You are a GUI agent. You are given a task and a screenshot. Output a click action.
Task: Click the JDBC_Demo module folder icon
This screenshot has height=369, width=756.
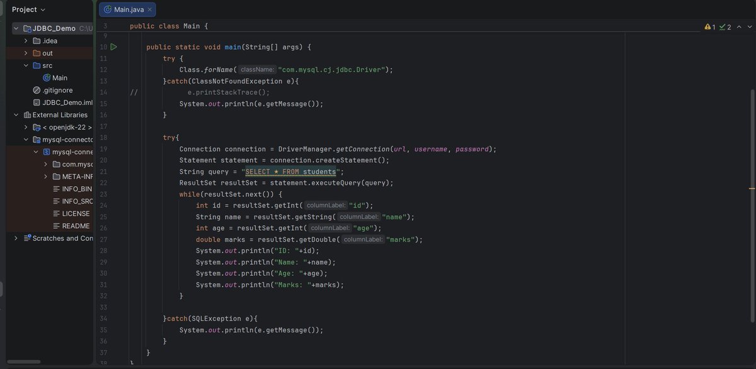pos(27,28)
